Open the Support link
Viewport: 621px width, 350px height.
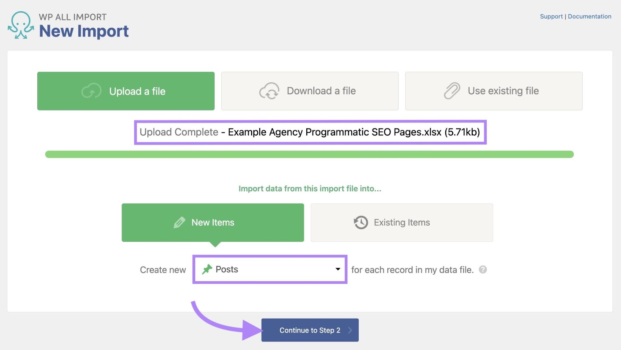click(551, 16)
